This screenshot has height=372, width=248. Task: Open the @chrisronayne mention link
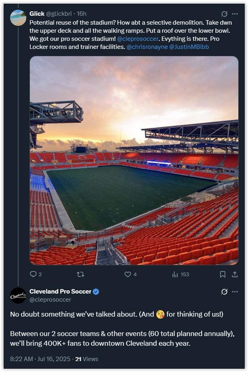[147, 47]
